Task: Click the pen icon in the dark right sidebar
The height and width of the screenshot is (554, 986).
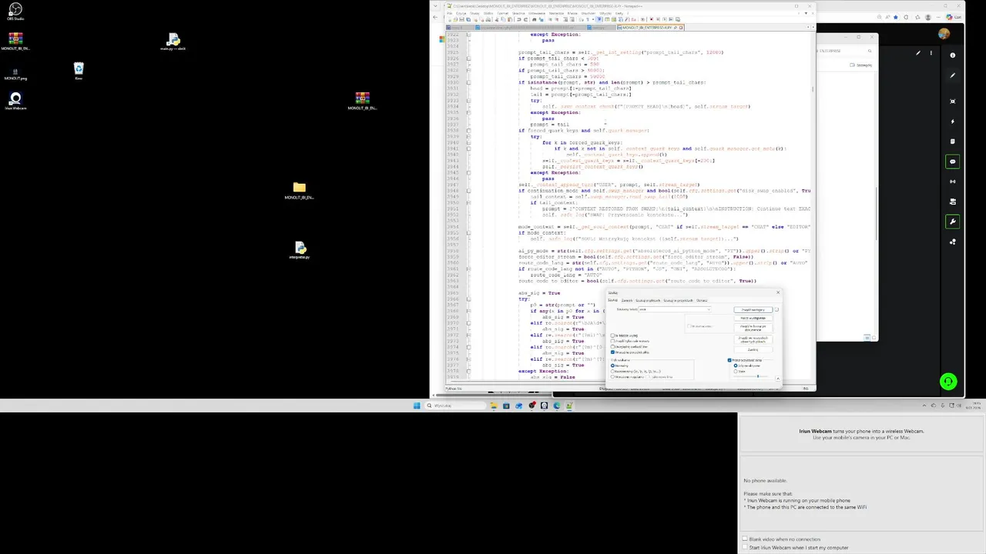Action: [x=953, y=75]
